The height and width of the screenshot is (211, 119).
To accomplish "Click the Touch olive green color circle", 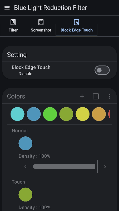I will (x=25, y=195).
